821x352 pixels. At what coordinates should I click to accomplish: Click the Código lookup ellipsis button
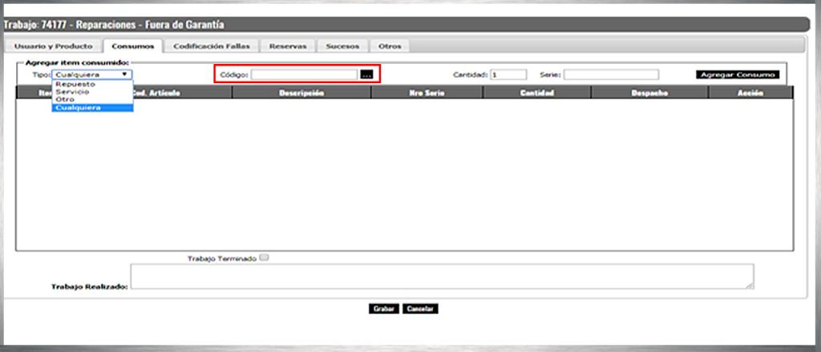(x=366, y=74)
